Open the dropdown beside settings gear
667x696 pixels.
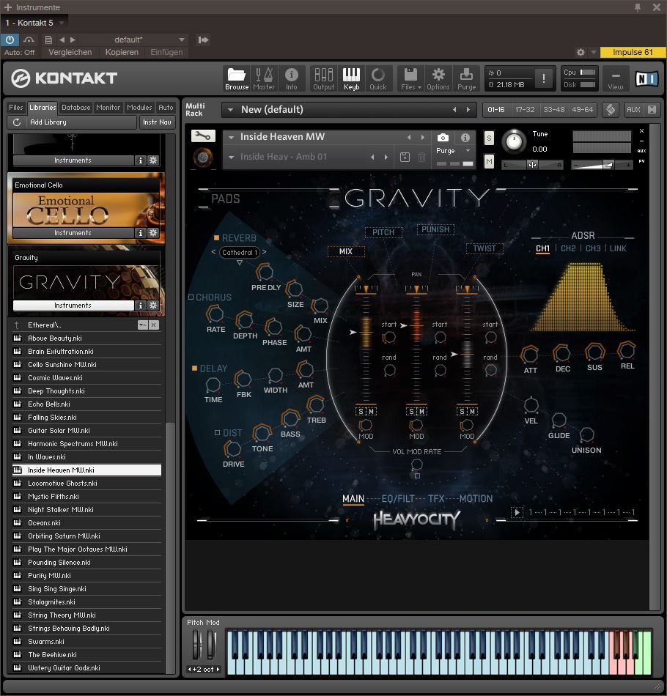pyautogui.click(x=593, y=52)
